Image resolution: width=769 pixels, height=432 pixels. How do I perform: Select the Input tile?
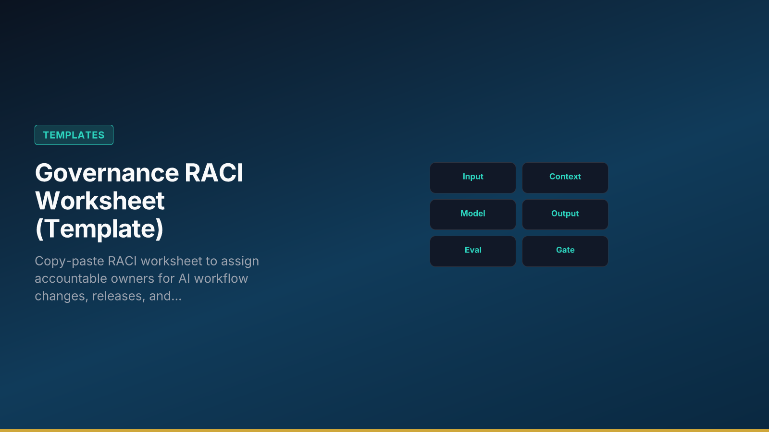473,178
